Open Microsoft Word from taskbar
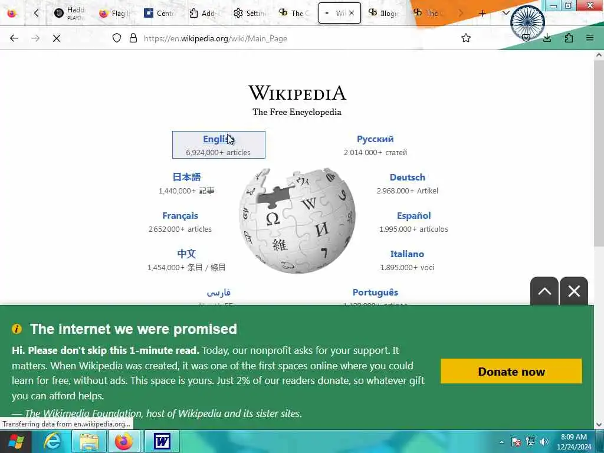 click(162, 441)
